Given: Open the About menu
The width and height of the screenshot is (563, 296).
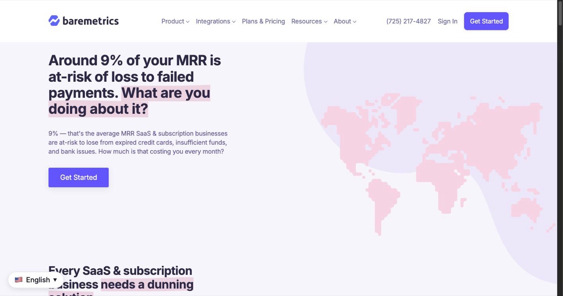Looking at the screenshot, I should pyautogui.click(x=345, y=21).
